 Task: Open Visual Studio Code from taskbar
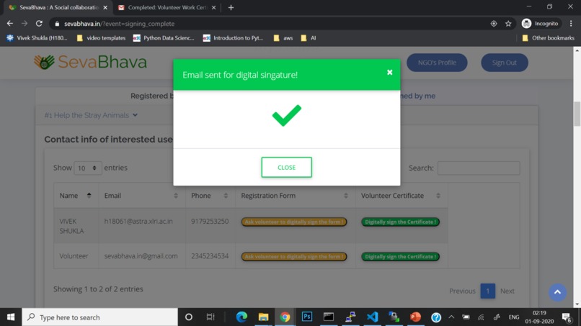click(x=372, y=317)
